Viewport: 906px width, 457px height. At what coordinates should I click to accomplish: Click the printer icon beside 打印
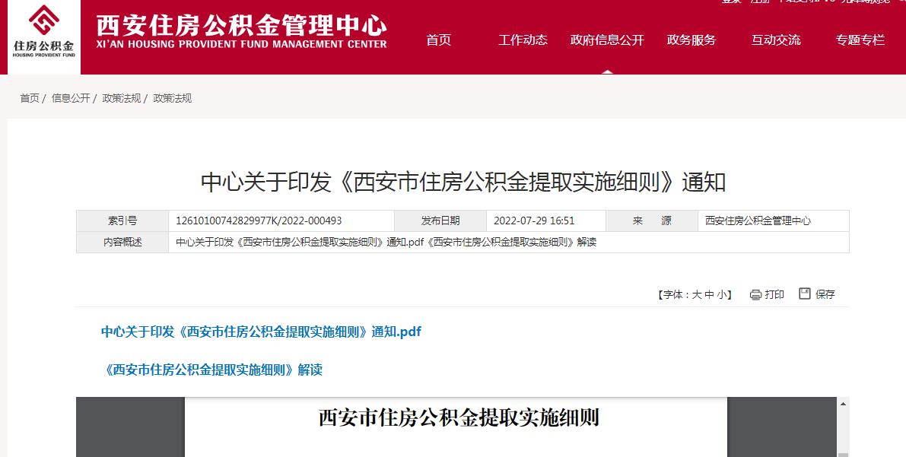pyautogui.click(x=755, y=295)
